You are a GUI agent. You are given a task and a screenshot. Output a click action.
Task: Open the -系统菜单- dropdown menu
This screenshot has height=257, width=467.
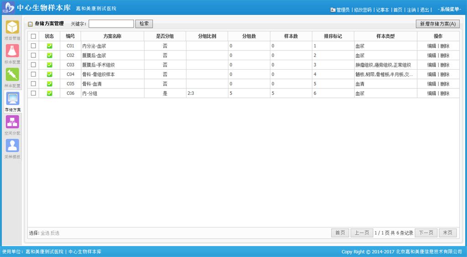pyautogui.click(x=449, y=10)
